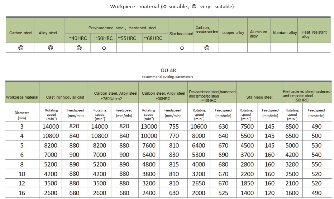Viewport: 334px width, 199px height.
Task: Select the '1850' rotating speed value
Action: pos(247,184)
